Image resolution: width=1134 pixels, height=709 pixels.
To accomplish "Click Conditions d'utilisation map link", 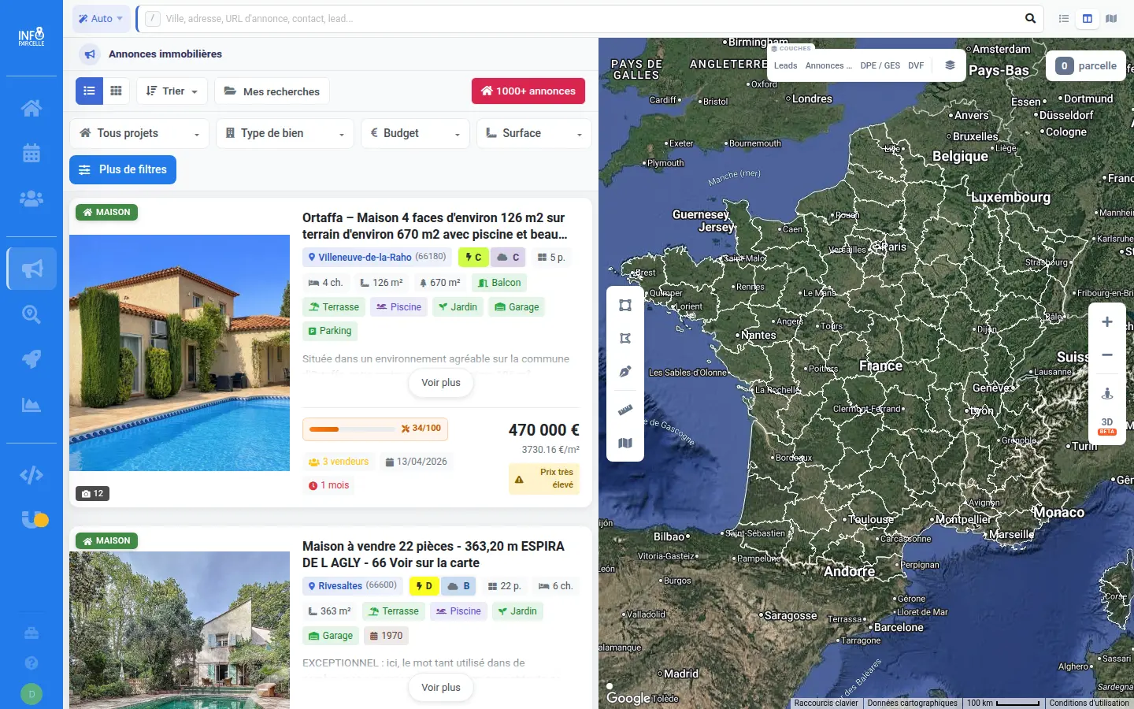I will coord(1089,703).
